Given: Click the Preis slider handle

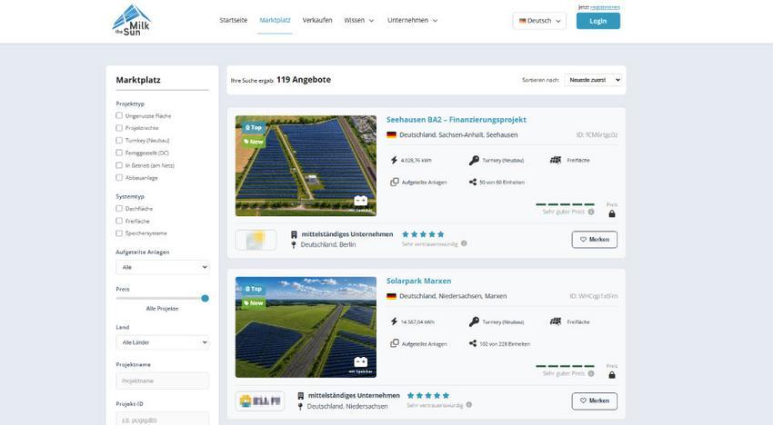Looking at the screenshot, I should click(x=206, y=299).
